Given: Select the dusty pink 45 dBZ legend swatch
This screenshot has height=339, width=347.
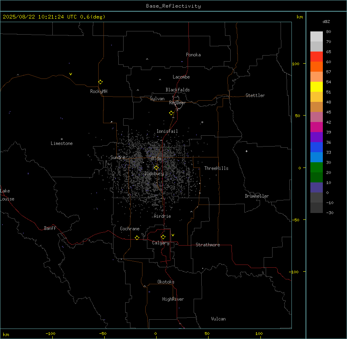Looking at the screenshot, I should [316, 117].
